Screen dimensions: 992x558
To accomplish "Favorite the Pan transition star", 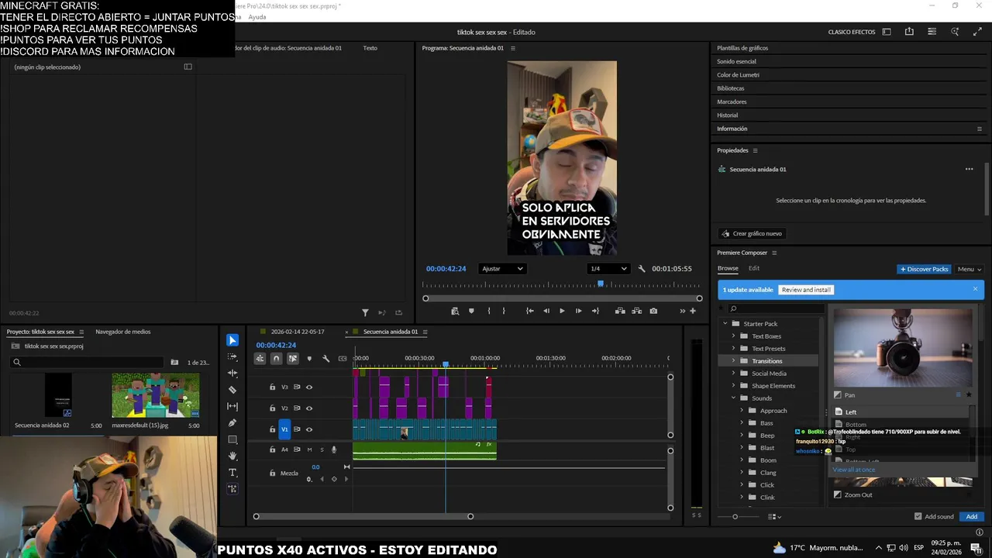I will coord(969,395).
